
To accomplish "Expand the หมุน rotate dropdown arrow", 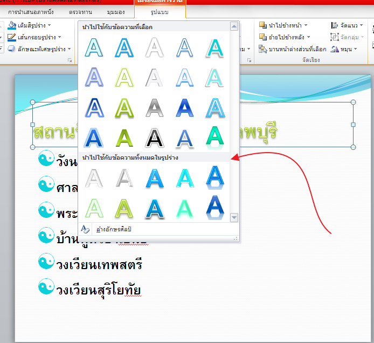I will click(355, 49).
